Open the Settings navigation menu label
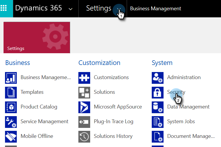Image resolution: width=221 pixels, height=147 pixels. (98, 8)
